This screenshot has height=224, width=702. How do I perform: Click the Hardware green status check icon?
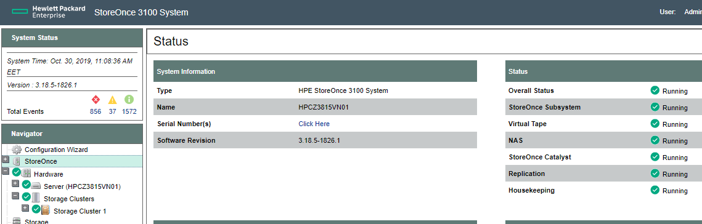pyautogui.click(x=17, y=172)
